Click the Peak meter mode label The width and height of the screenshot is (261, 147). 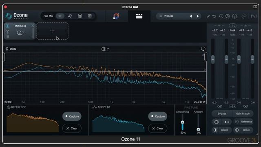232,30
